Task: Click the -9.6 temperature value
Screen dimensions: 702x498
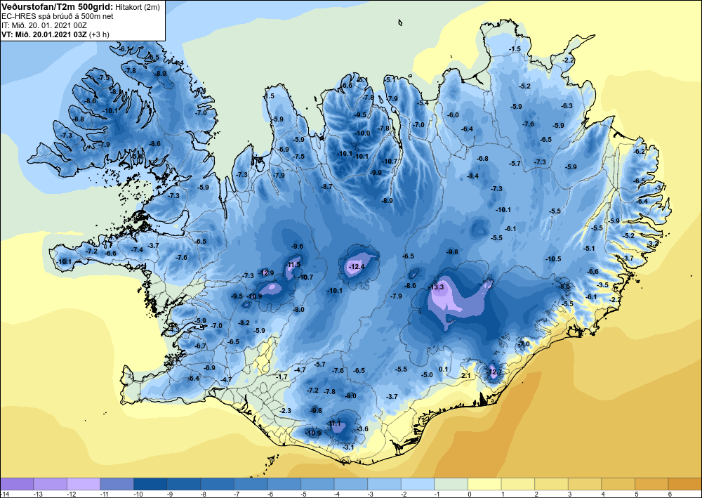Action: (297, 247)
